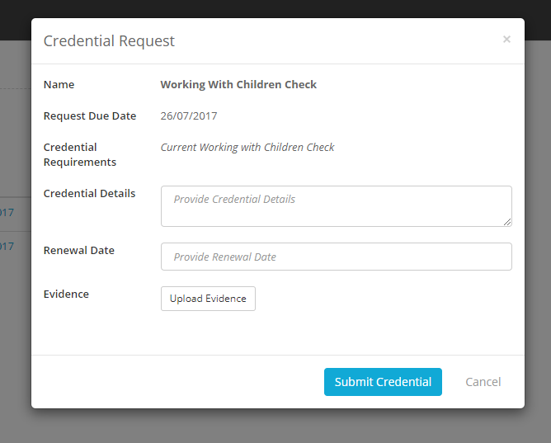Close the Credential Request dialog with X
This screenshot has height=443, width=551.
[506, 39]
